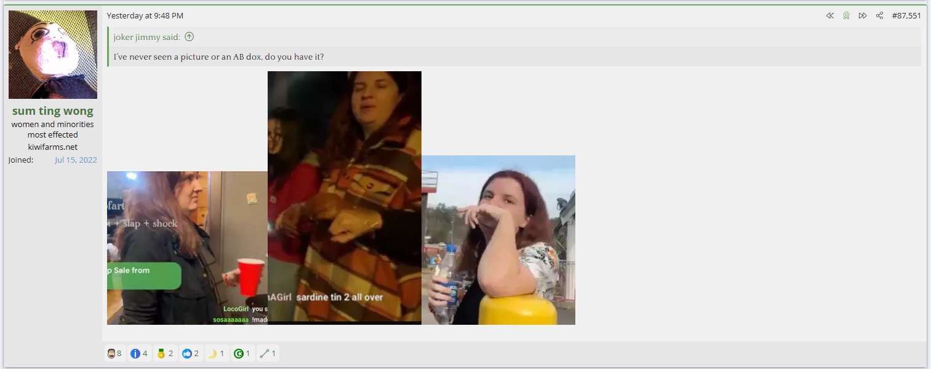Open 'joker jimmy said:' quote source

point(146,37)
